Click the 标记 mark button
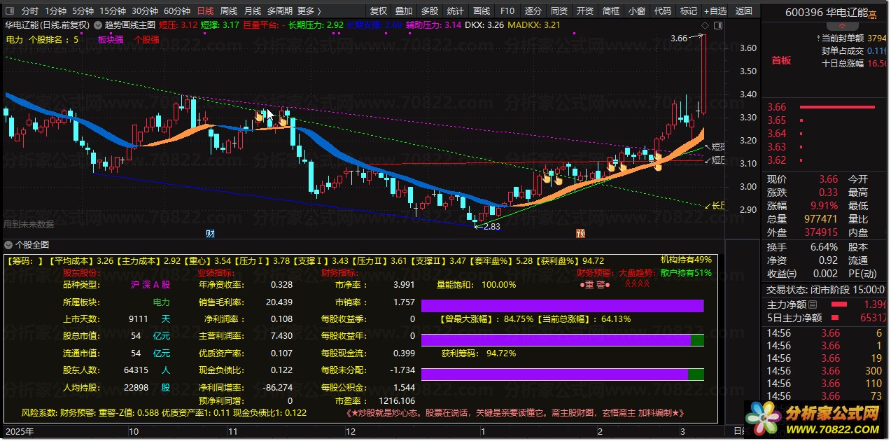Viewport: 891px width, 441px height. pos(689,11)
